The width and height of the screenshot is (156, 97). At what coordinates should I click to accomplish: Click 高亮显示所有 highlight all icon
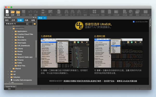point(95,13)
